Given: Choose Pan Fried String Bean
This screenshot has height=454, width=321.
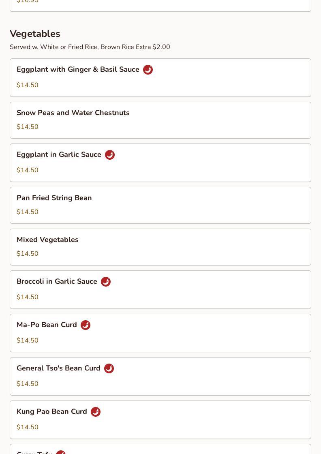Looking at the screenshot, I should coord(54,198).
